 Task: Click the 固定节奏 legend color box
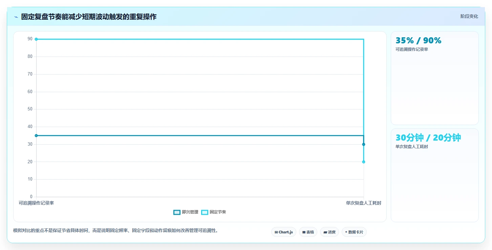pyautogui.click(x=205, y=212)
